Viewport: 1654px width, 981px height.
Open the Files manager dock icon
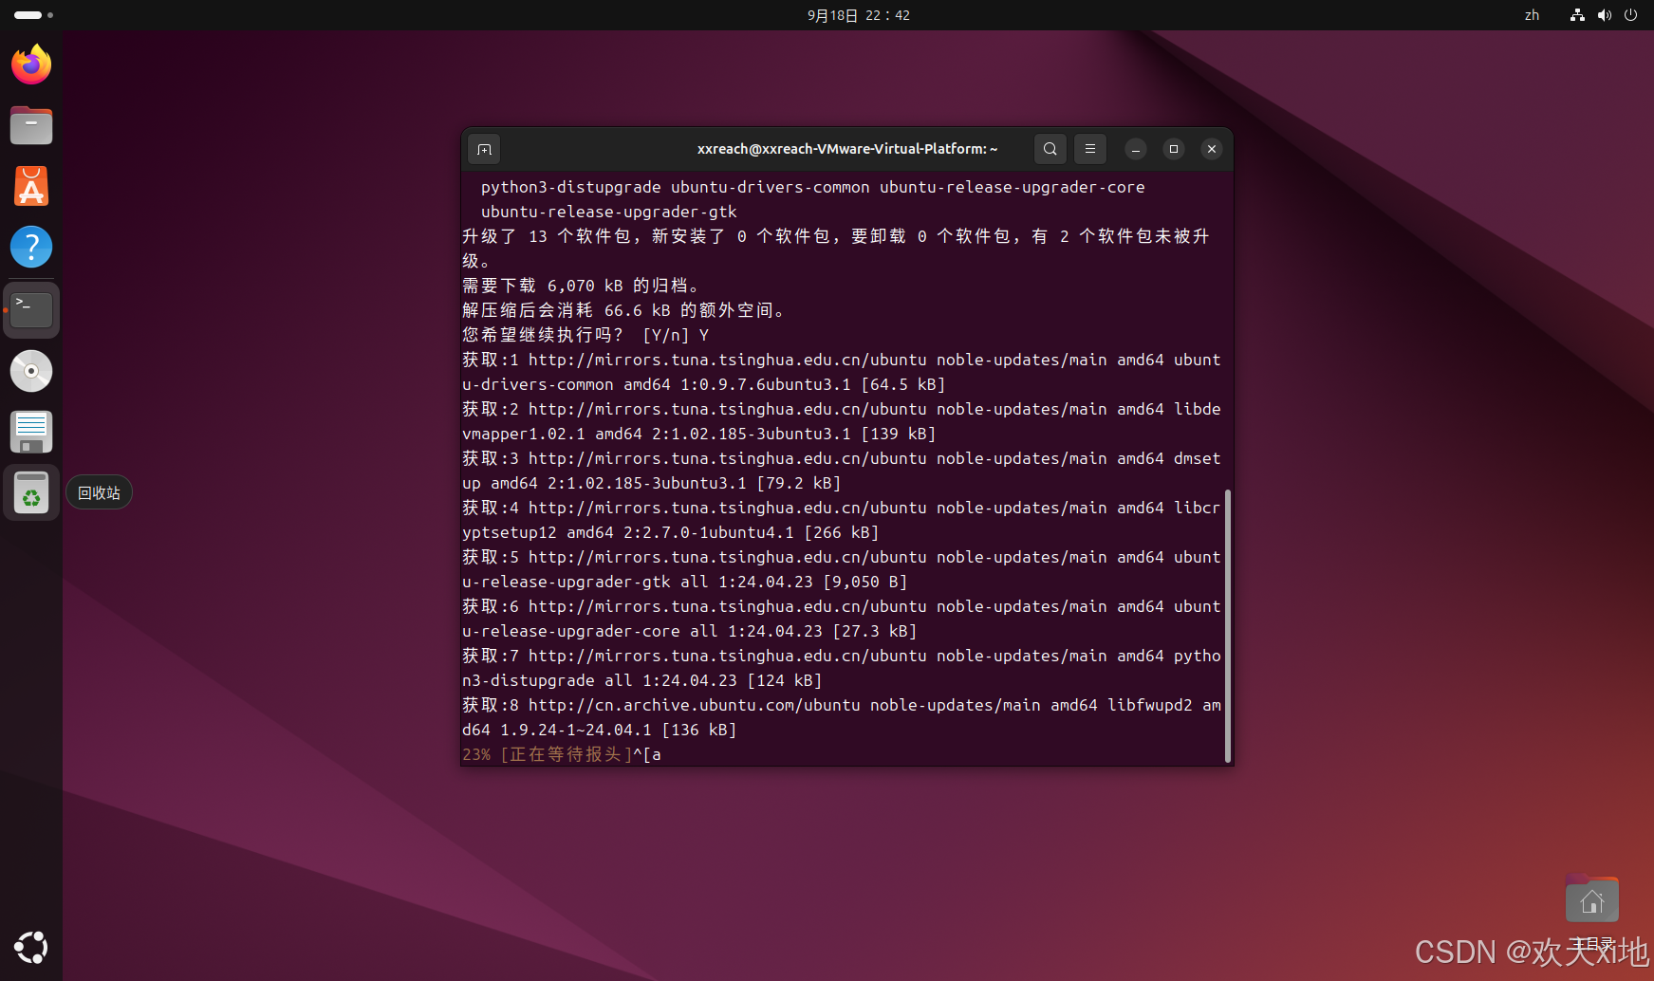coord(31,125)
